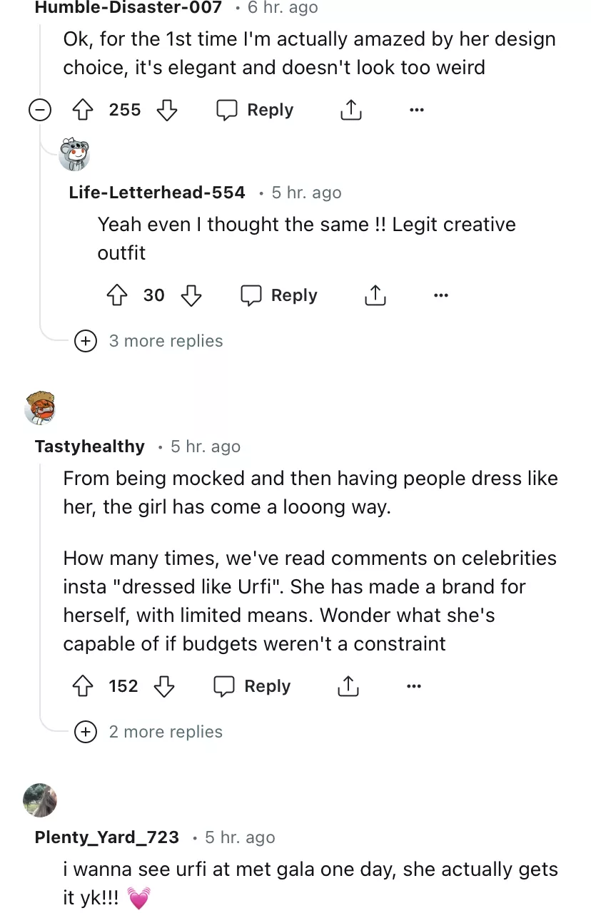Upvote Tastyhealthy's comment

[x=84, y=686]
